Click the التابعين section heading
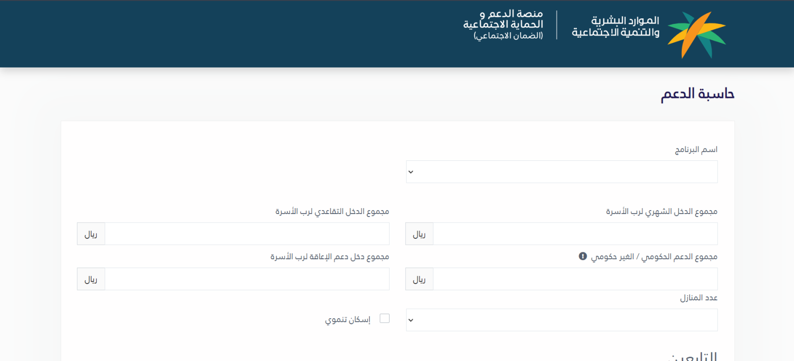The width and height of the screenshot is (794, 361). pos(694,356)
